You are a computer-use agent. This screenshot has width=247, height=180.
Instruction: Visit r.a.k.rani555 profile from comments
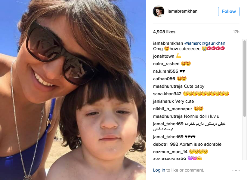click(165, 71)
